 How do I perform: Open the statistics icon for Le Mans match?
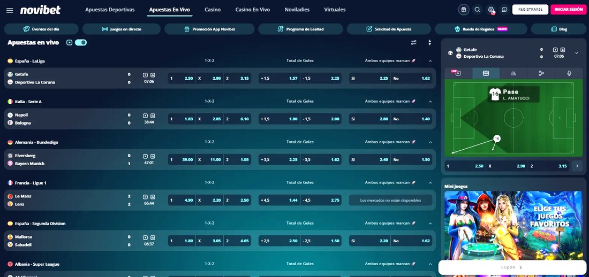(x=153, y=197)
